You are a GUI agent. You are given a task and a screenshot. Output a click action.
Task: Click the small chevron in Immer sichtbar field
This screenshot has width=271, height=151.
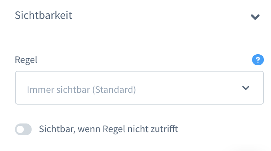pyautogui.click(x=246, y=88)
